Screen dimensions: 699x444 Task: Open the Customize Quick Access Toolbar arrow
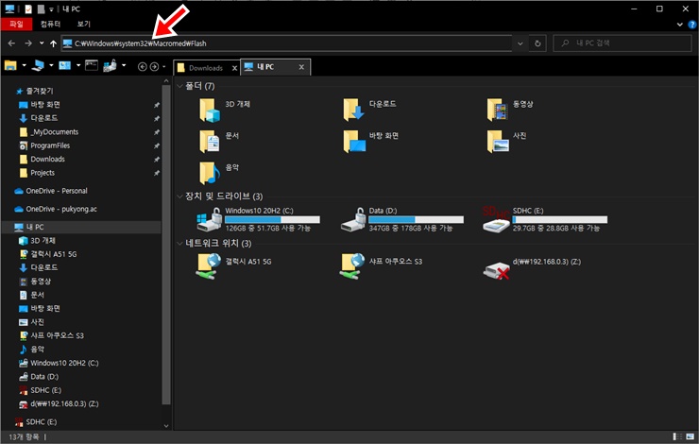52,9
